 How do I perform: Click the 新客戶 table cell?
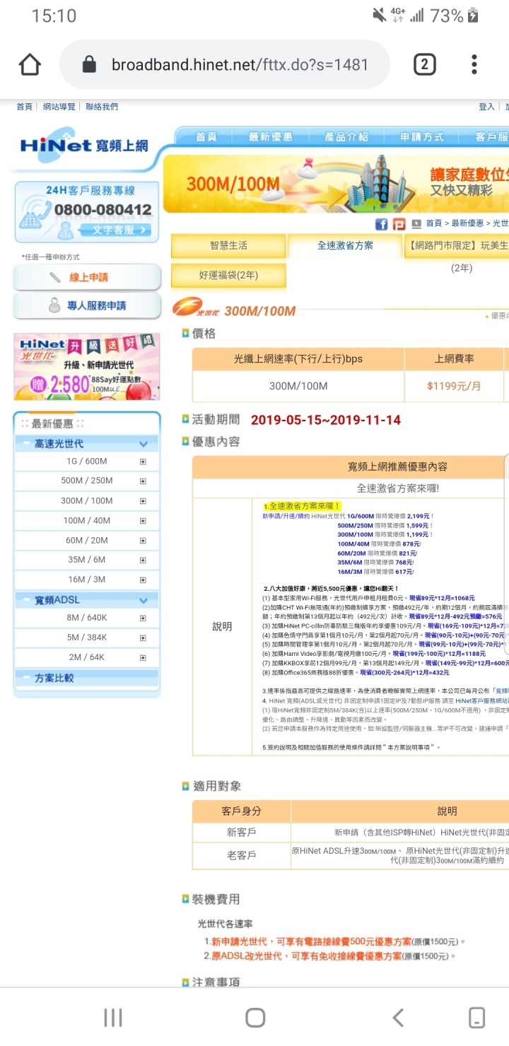241,833
